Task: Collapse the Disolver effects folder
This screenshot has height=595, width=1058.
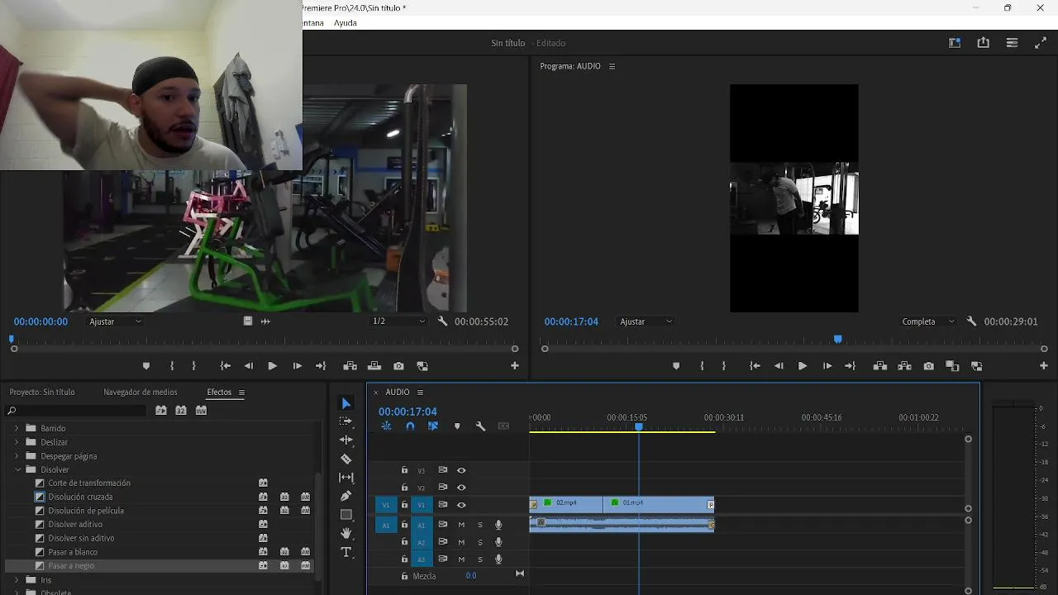Action: pos(17,469)
